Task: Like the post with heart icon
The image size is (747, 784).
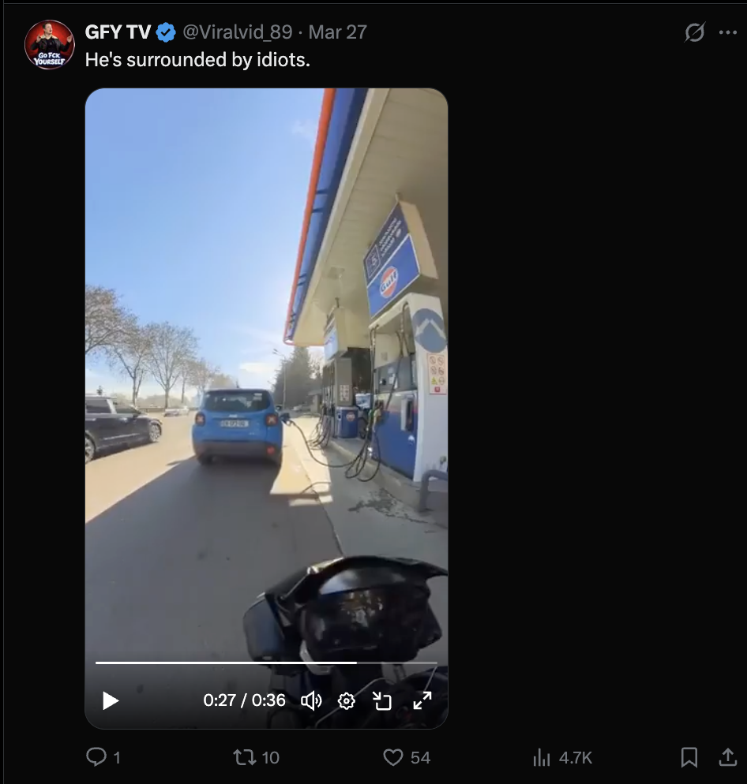Action: [407, 757]
